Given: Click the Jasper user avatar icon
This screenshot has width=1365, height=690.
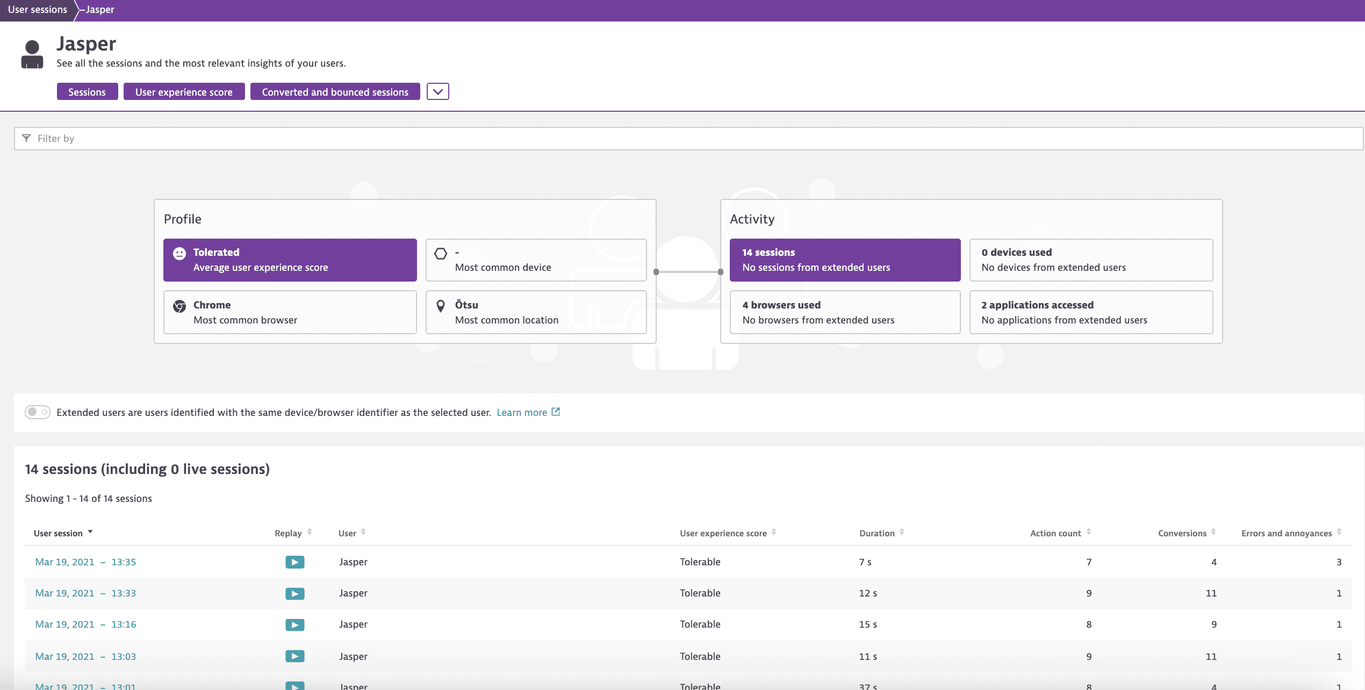Looking at the screenshot, I should [32, 54].
